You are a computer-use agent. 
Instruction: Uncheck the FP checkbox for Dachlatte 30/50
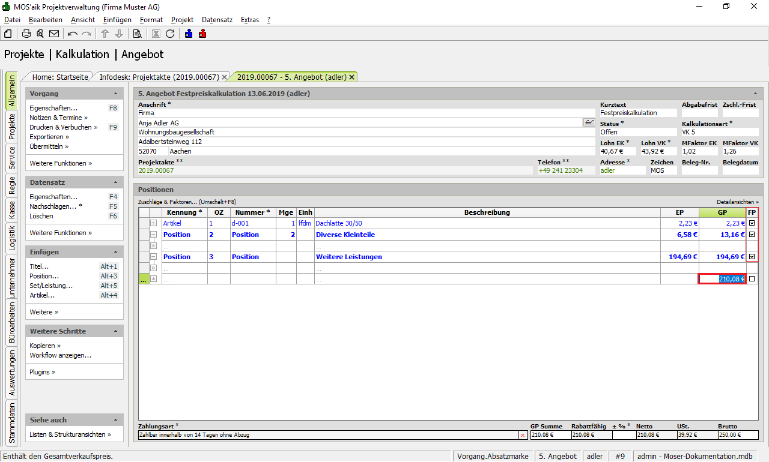pos(752,223)
